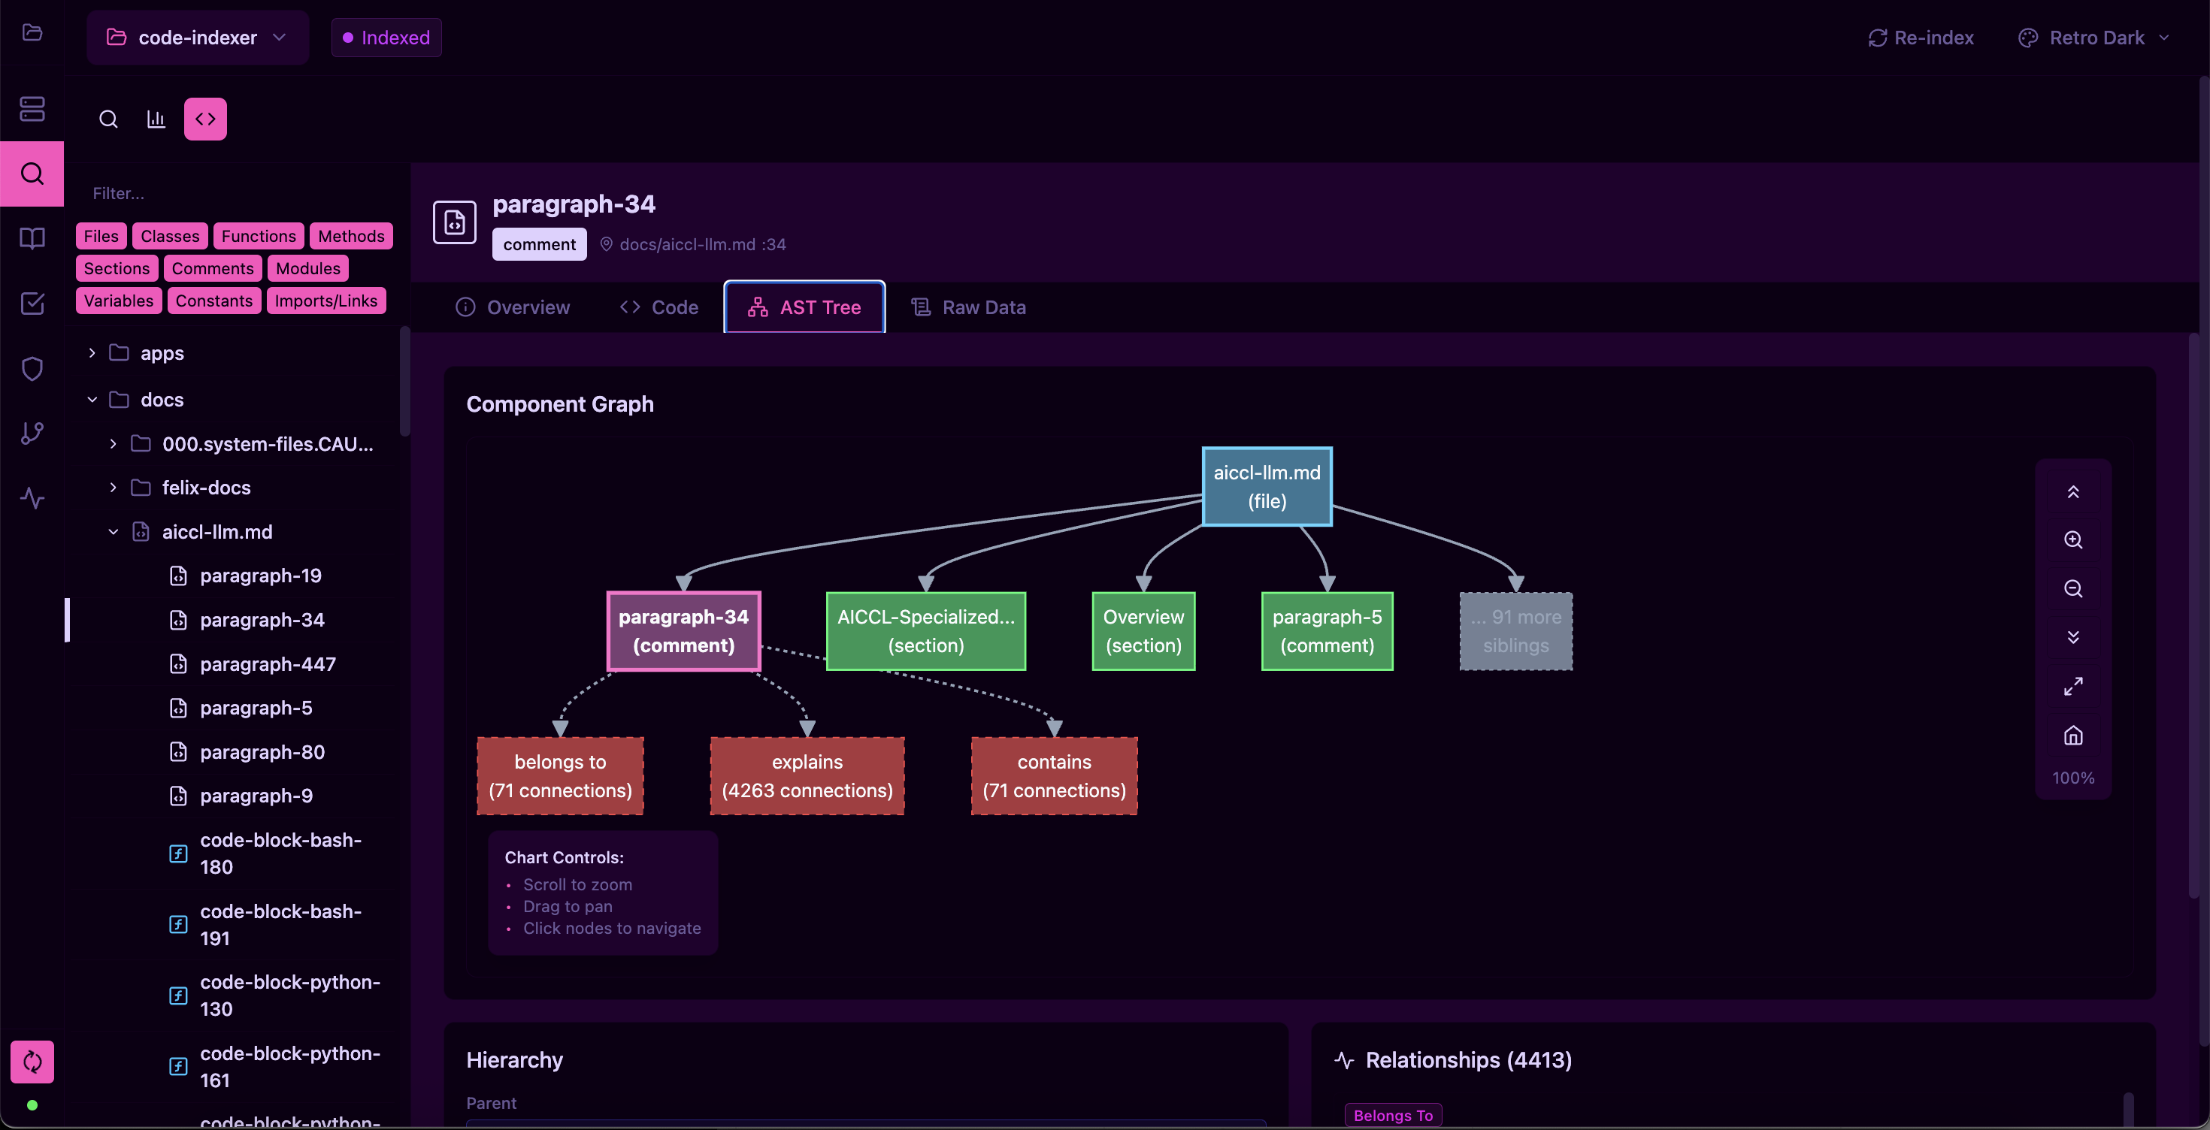Image resolution: width=2210 pixels, height=1130 pixels.
Task: Reset graph view with home icon
Action: point(2072,736)
